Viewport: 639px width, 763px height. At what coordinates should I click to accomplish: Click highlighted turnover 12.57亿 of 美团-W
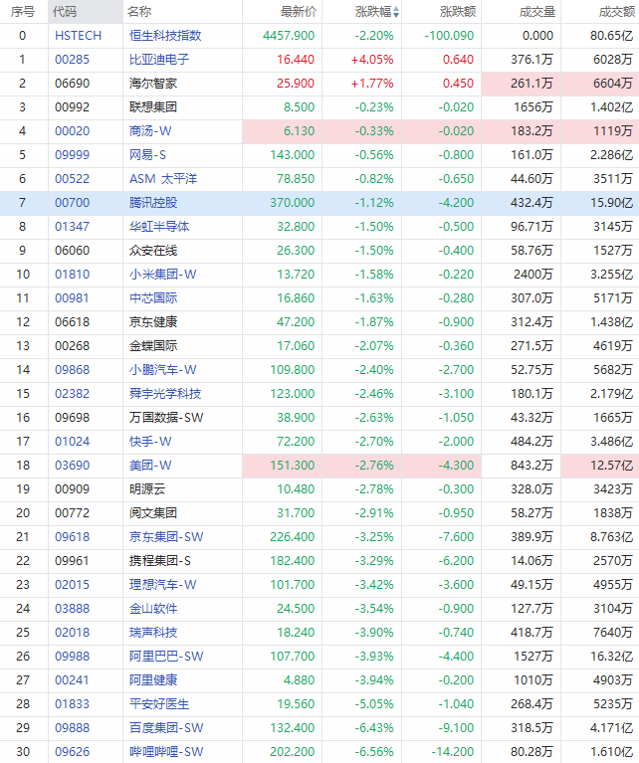(x=612, y=465)
